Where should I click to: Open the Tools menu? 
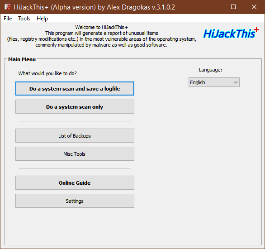point(24,19)
